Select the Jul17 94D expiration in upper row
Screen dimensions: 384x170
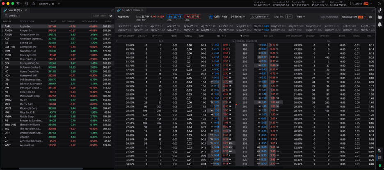click(x=349, y=26)
